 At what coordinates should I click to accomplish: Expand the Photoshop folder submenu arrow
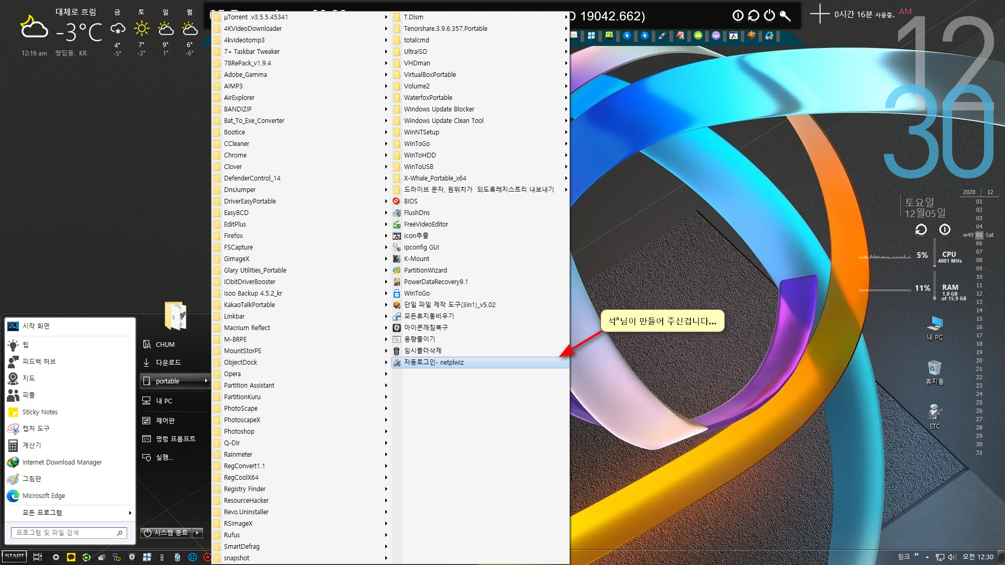[386, 432]
